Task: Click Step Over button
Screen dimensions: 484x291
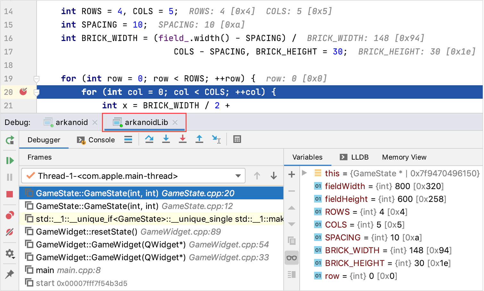Action: (149, 139)
